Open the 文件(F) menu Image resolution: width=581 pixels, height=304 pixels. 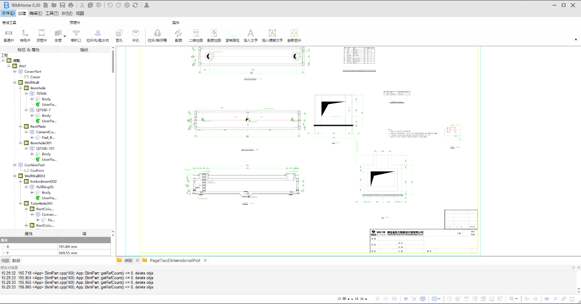pos(8,13)
